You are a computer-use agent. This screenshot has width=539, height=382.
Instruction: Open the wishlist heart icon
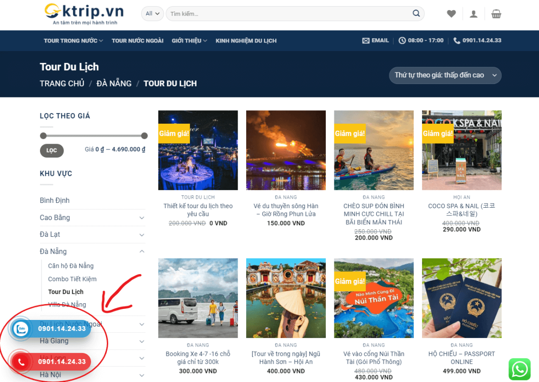(451, 14)
